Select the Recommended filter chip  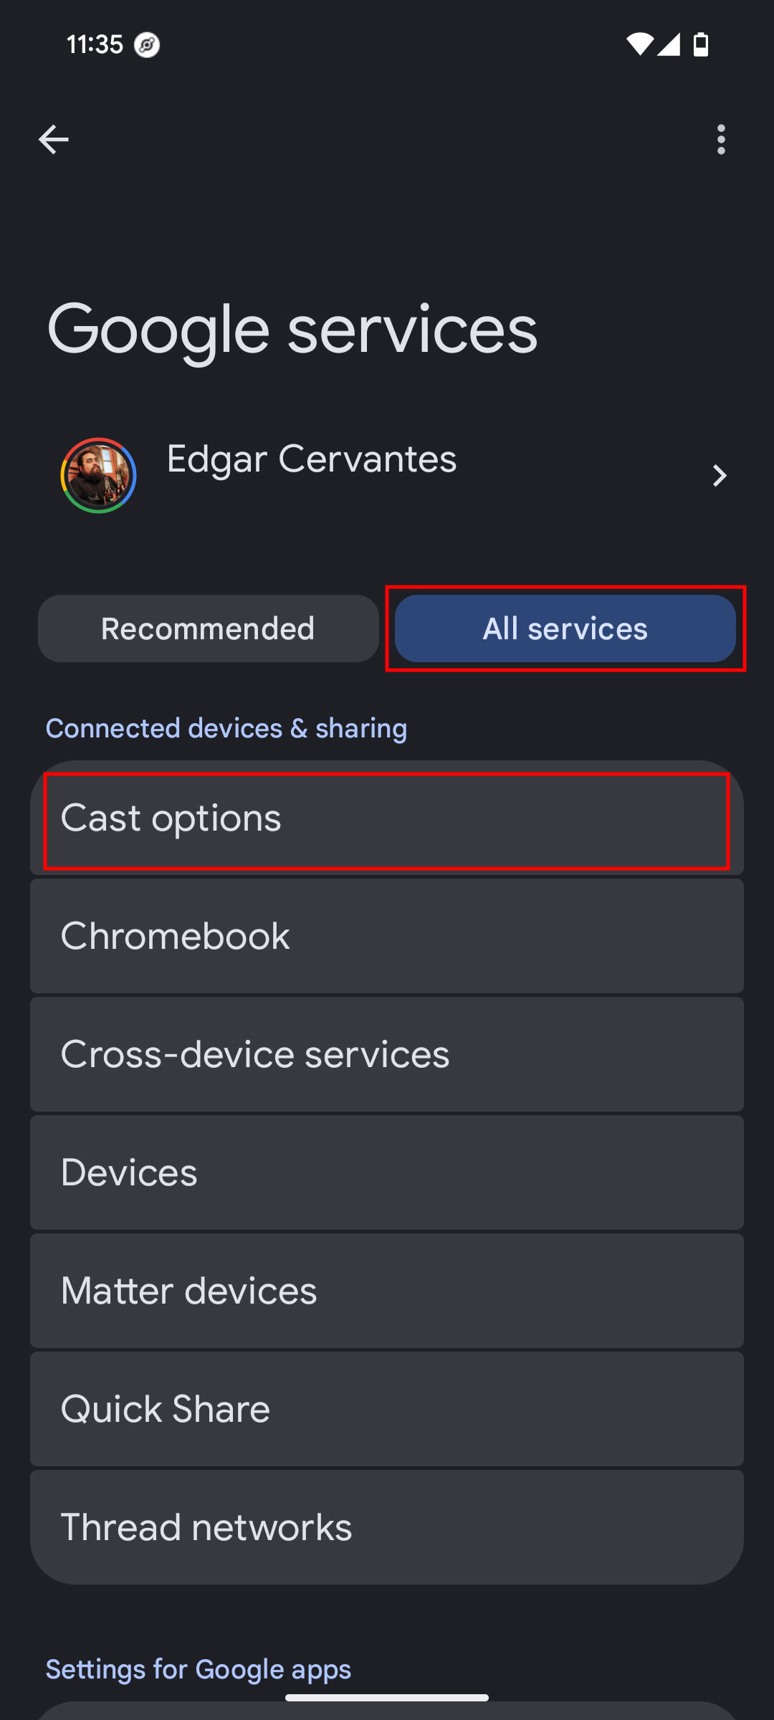(208, 629)
